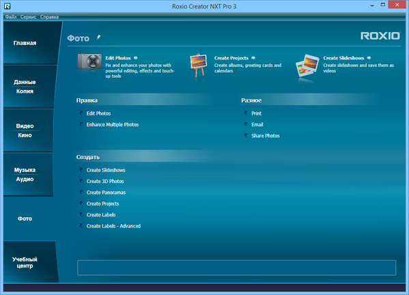Click Create Labels - Advanced link

(x=113, y=226)
